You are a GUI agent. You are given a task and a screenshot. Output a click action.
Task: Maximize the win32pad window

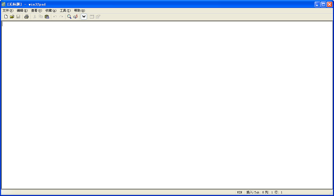(323, 4)
